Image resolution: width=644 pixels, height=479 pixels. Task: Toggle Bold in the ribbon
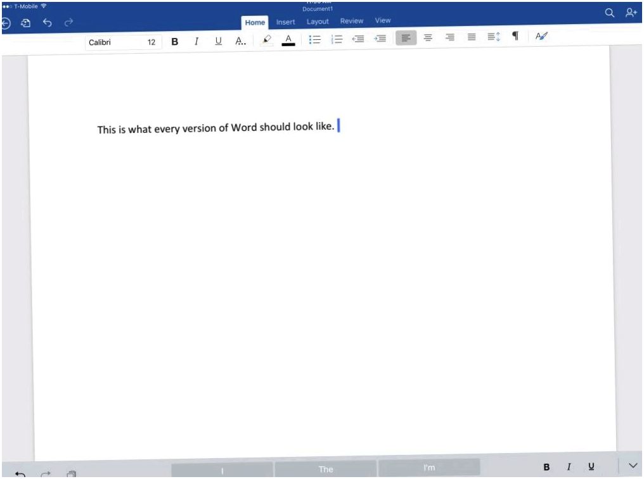point(174,41)
